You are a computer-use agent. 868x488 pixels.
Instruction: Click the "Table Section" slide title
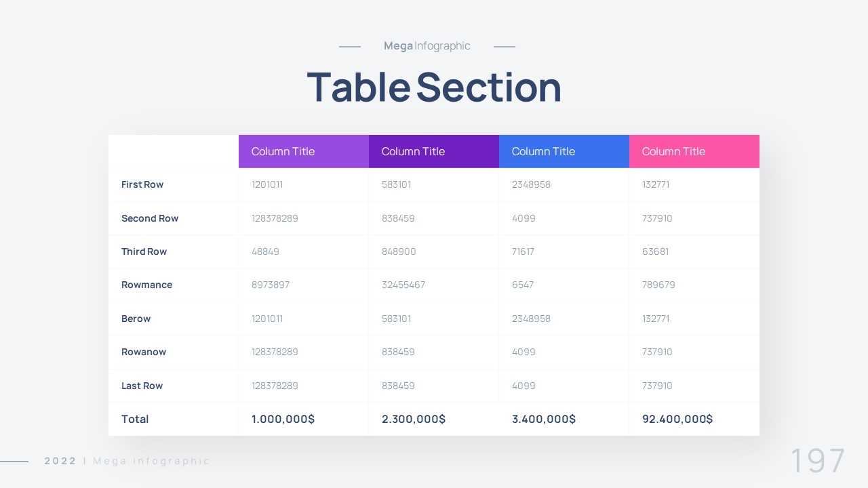tap(434, 87)
